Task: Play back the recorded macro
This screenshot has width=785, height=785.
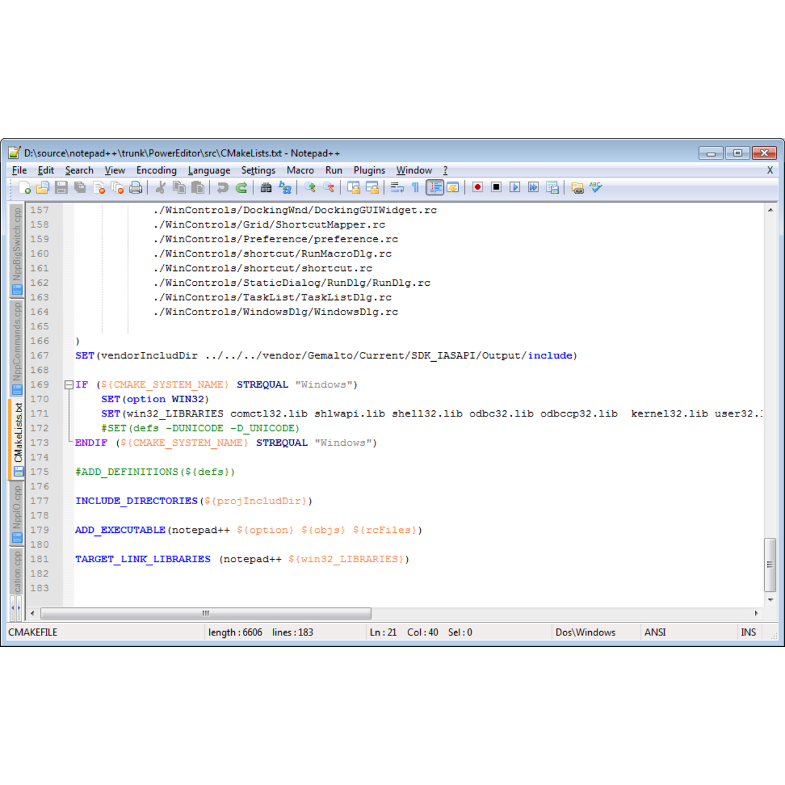Action: (x=515, y=188)
